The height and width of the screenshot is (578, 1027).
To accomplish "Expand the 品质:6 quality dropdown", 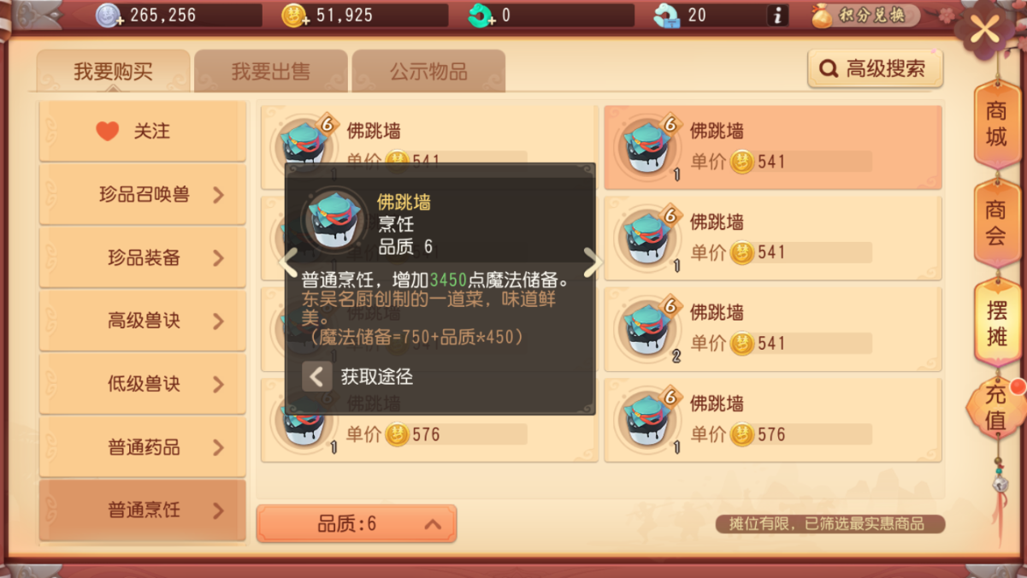I will (357, 523).
